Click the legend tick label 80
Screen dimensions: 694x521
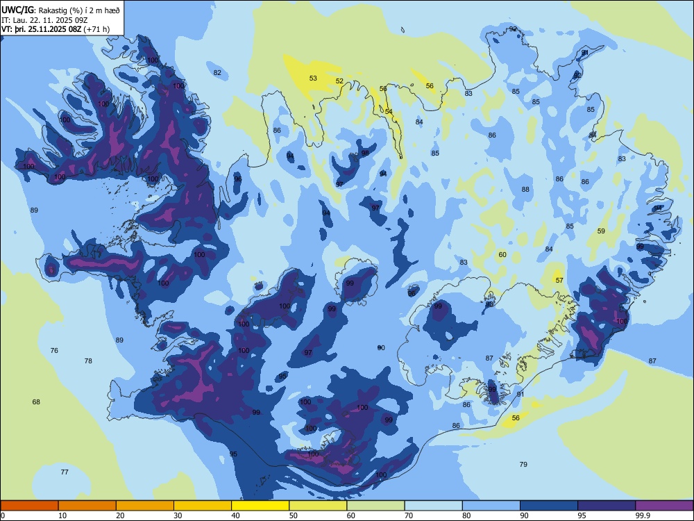pyautogui.click(x=466, y=515)
